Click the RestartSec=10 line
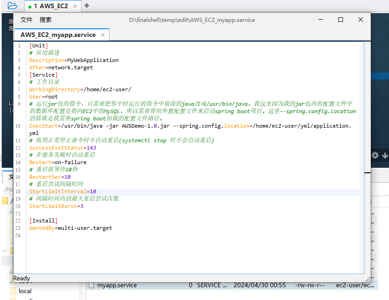Viewport: 389px width, 300px height. click(x=50, y=177)
